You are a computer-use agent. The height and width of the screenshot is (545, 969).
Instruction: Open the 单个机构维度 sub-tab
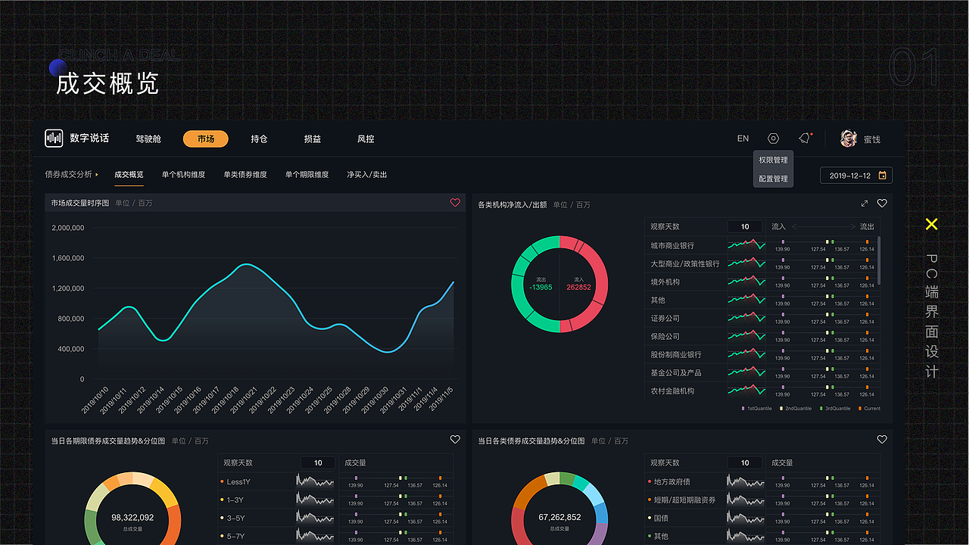(183, 175)
